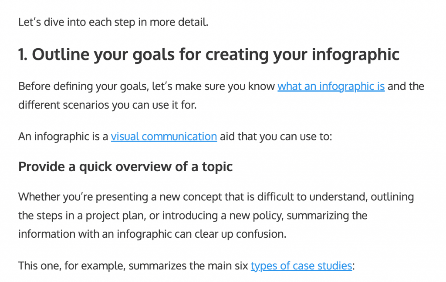
Task: Open the "types of case studies" link
Action: coord(301,265)
